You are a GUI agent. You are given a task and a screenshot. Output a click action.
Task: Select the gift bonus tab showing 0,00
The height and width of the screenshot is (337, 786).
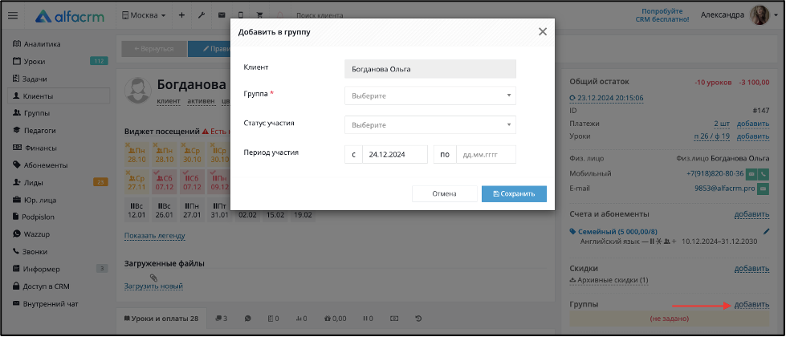pos(336,319)
